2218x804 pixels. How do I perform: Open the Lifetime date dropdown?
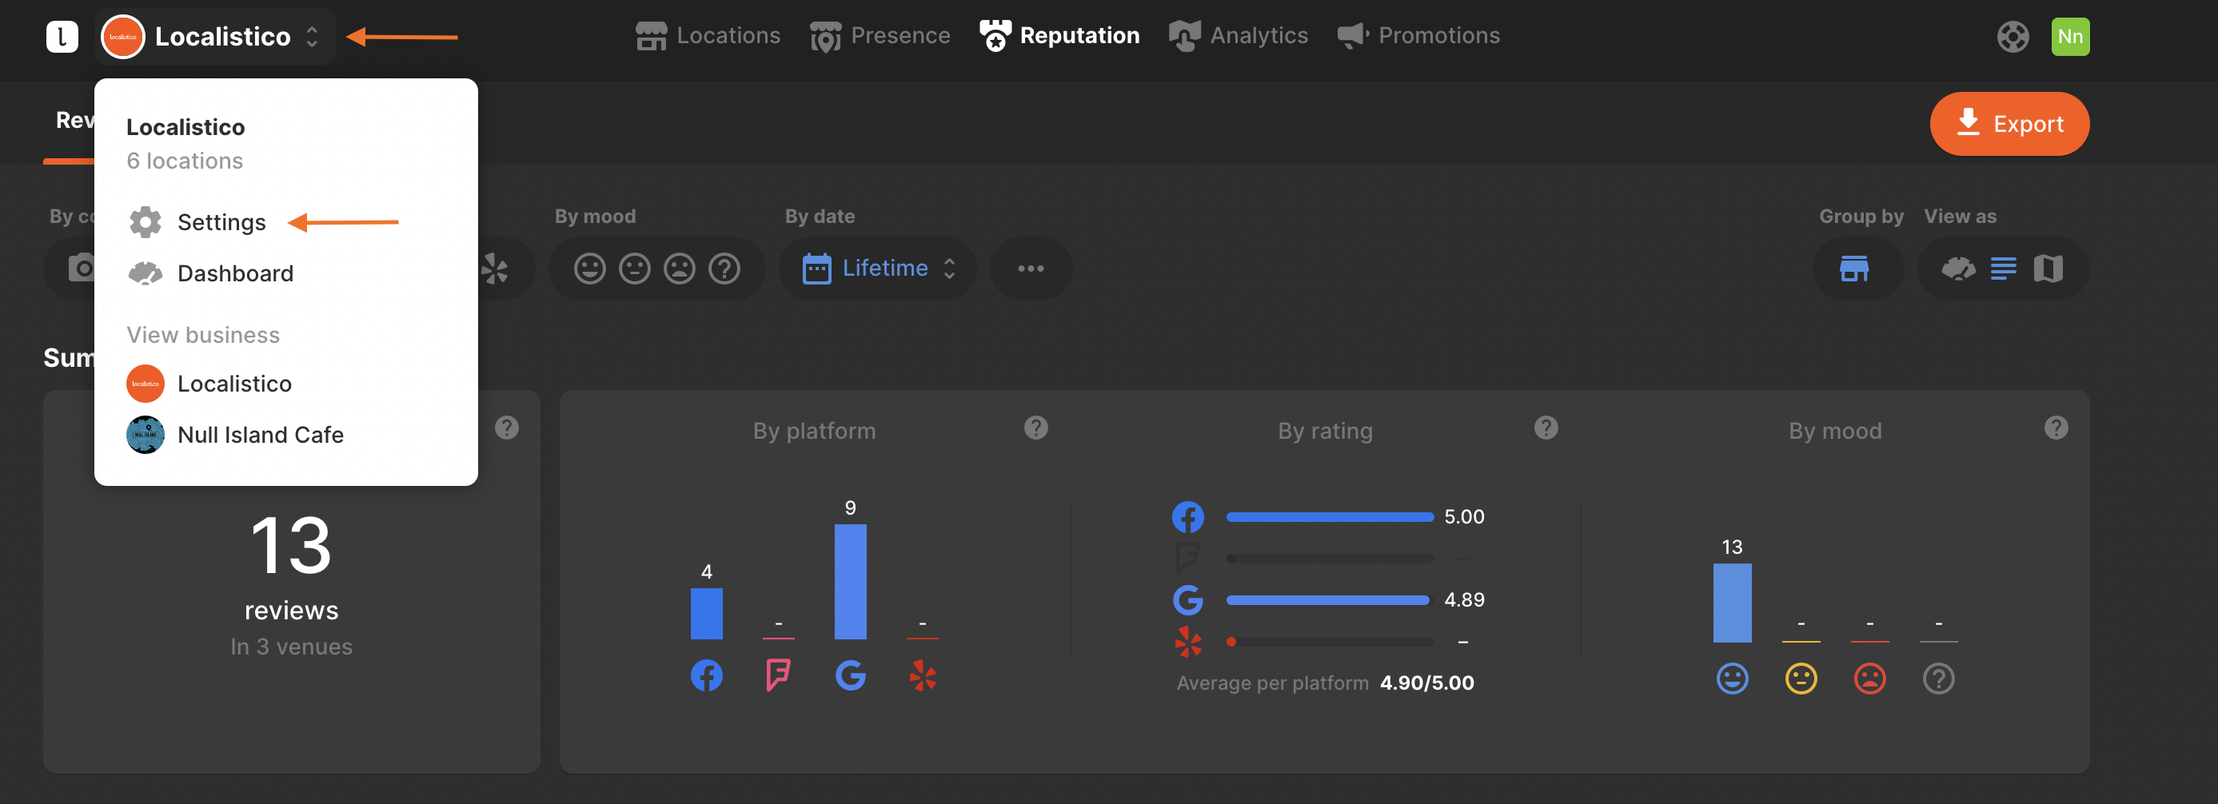[x=877, y=269]
